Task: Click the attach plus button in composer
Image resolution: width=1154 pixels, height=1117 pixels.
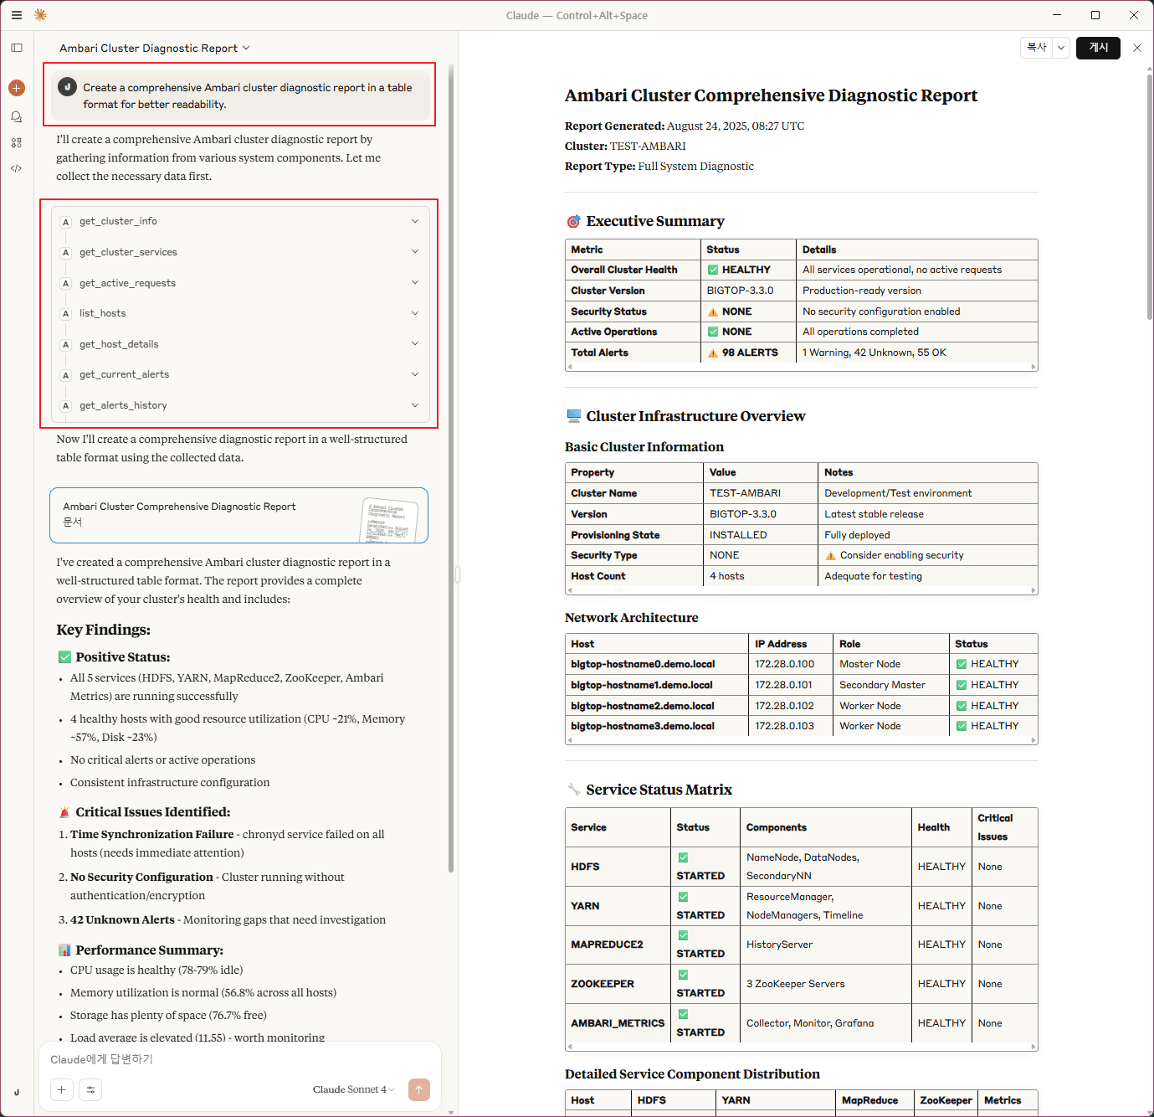Action: [x=61, y=1089]
